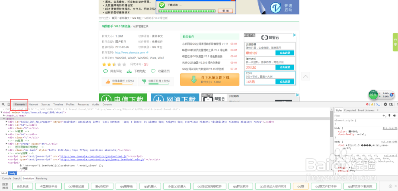
Task: Click the external link icon after downxia URL
Action: (148, 53)
